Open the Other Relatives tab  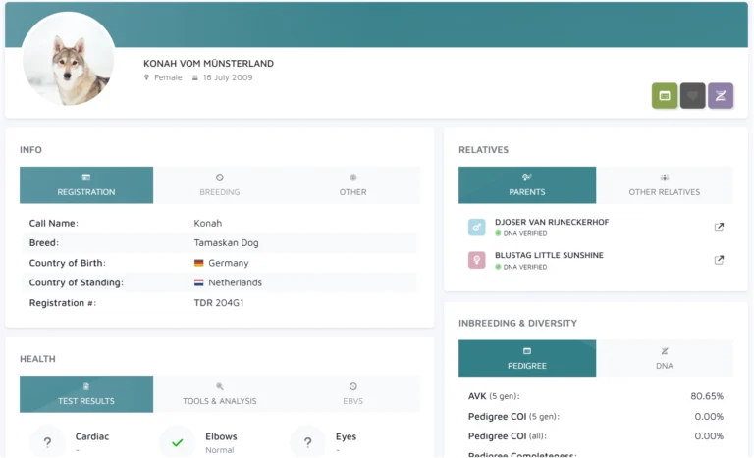665,185
